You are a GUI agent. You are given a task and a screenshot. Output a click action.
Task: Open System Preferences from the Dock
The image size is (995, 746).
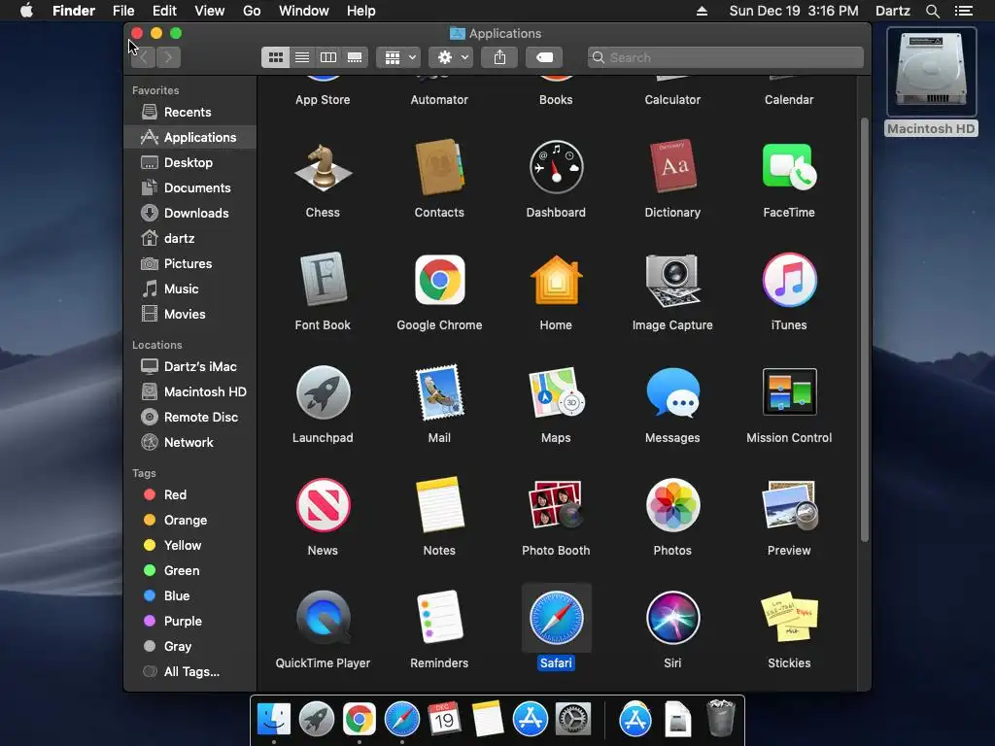click(573, 720)
